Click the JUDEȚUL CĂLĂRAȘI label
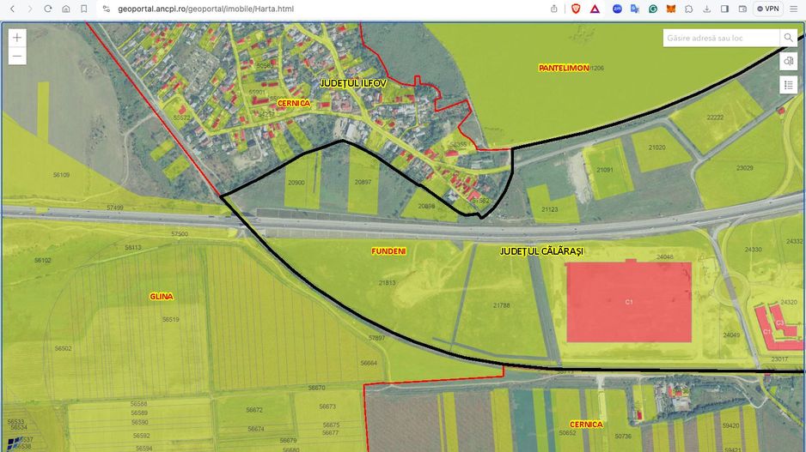The width and height of the screenshot is (806, 452). 542,251
